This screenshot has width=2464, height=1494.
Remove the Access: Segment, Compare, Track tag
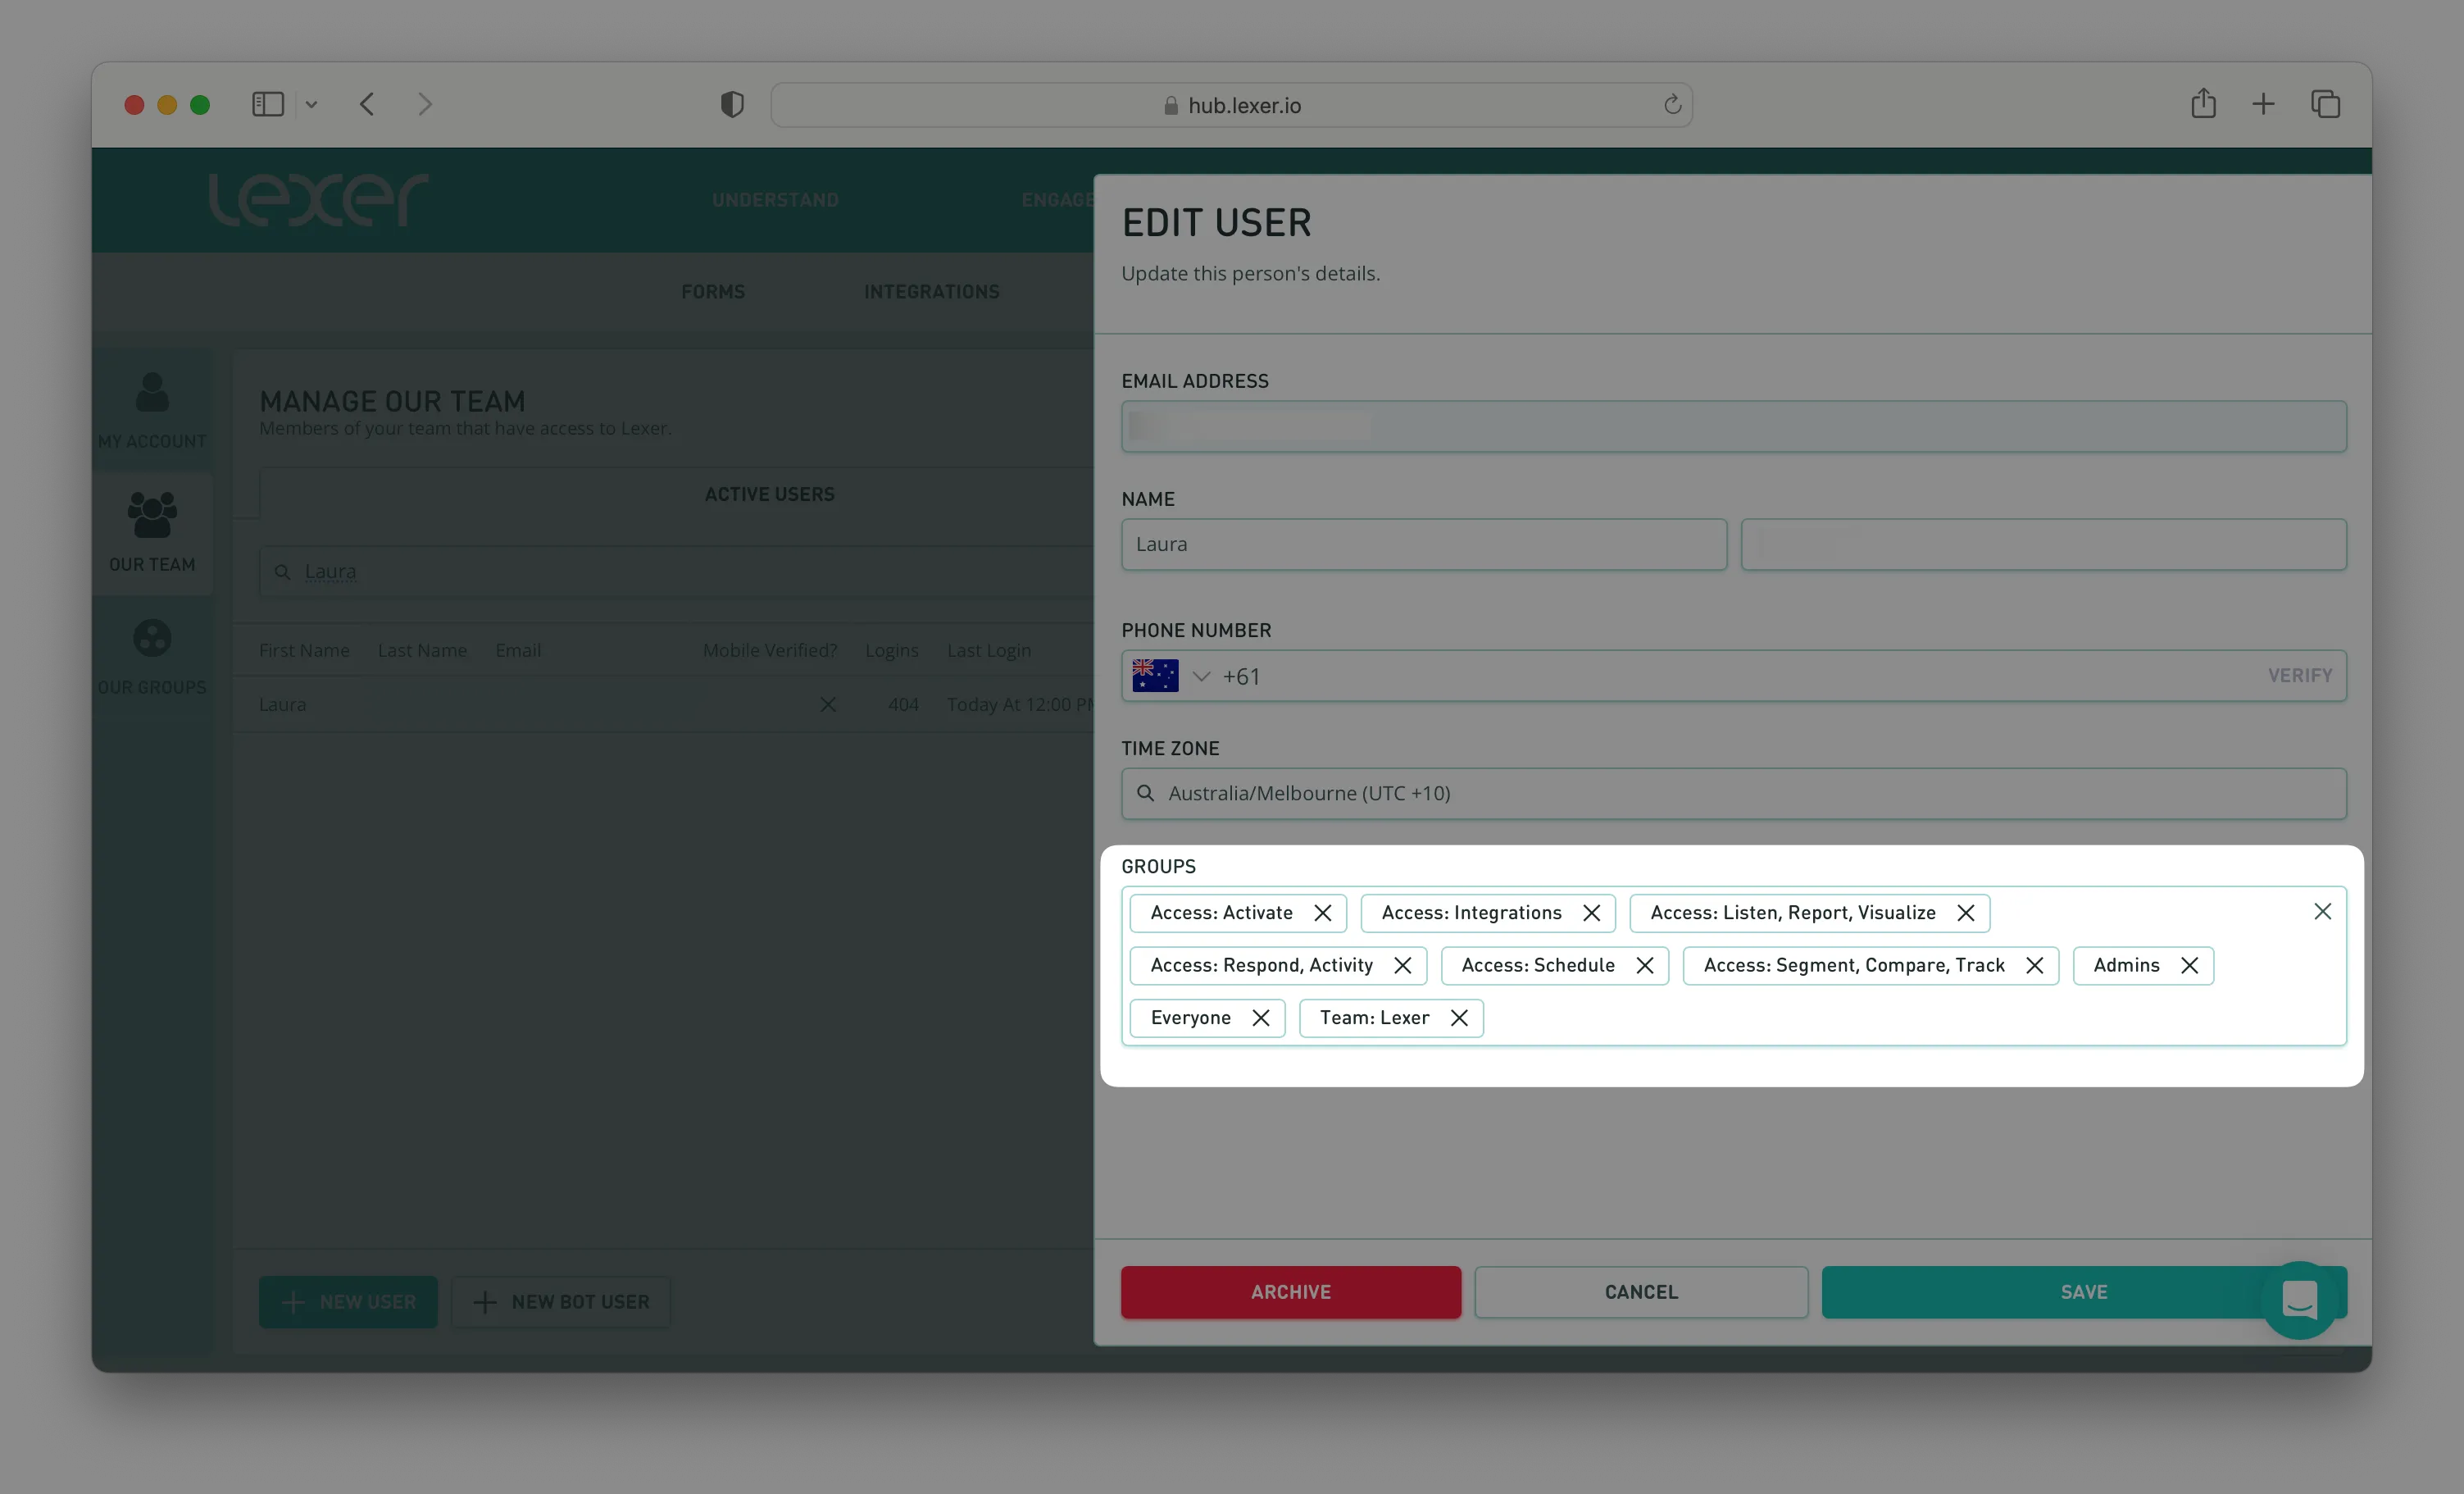click(2034, 964)
